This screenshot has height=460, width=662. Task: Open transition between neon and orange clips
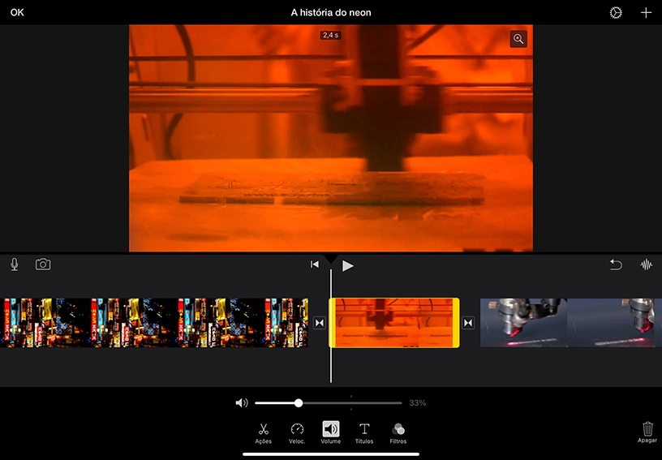[320, 323]
